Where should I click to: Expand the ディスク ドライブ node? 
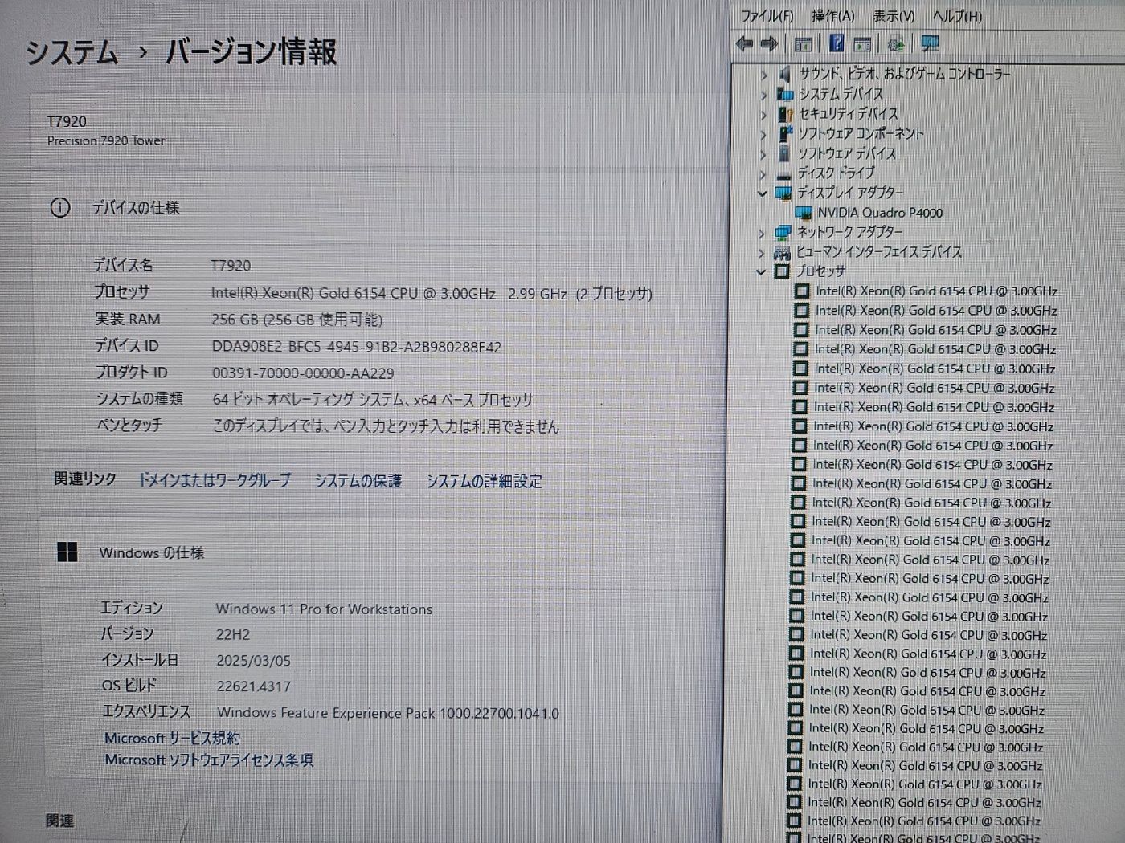[x=763, y=173]
